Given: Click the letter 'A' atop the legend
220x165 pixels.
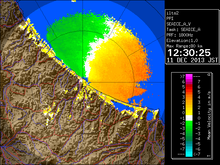Looking at the screenshot, I should pos(209,75).
